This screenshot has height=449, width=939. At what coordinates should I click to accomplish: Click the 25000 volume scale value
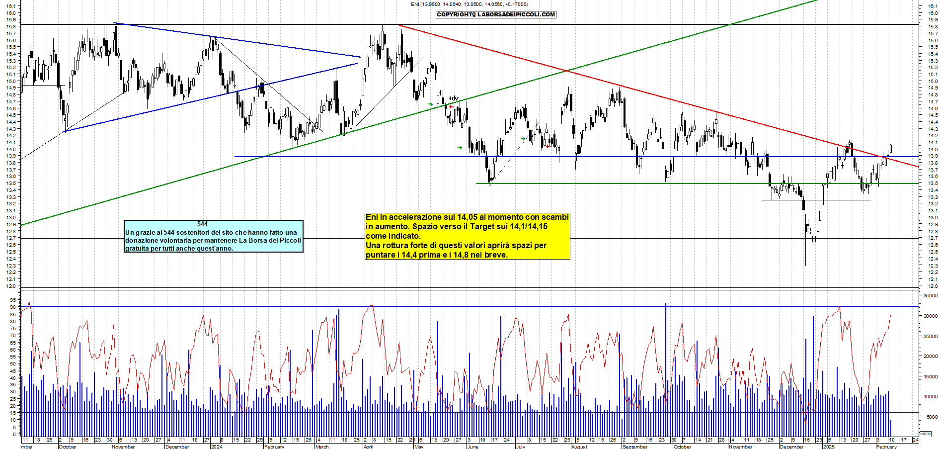click(931, 336)
